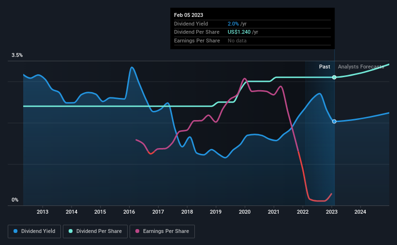397x245 pixels.
Task: Click the teal data point marker at Feb 2023
Action: tap(334, 77)
